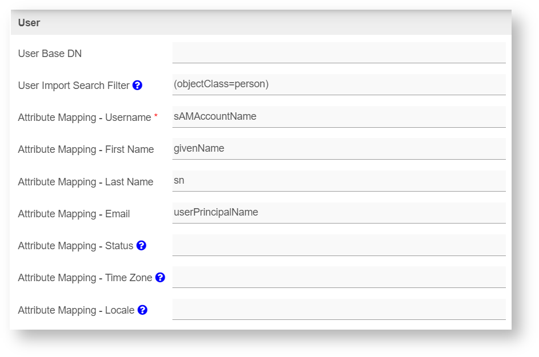Click the User Import Search Filter field
539x357 pixels.
339,84
